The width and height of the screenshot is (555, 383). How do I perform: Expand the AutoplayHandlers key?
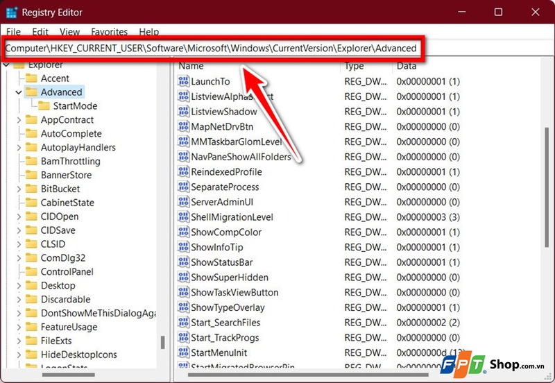(x=19, y=147)
